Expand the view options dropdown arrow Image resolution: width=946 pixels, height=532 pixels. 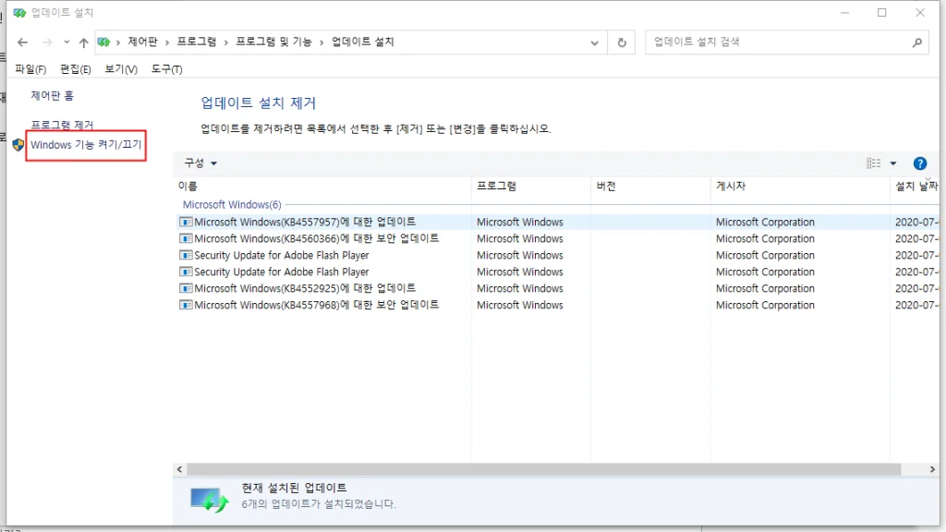tap(893, 163)
